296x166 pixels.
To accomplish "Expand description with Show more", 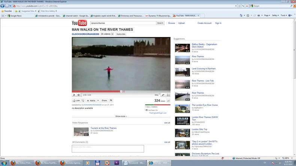I will click(121, 116).
